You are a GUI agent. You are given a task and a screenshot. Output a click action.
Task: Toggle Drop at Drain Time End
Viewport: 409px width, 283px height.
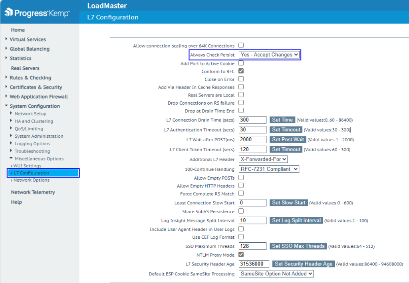pyautogui.click(x=241, y=110)
